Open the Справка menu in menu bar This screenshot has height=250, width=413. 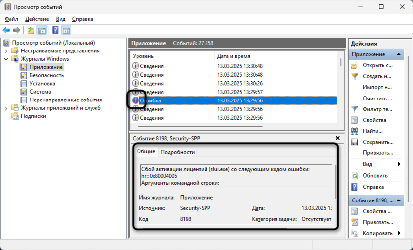coord(83,19)
